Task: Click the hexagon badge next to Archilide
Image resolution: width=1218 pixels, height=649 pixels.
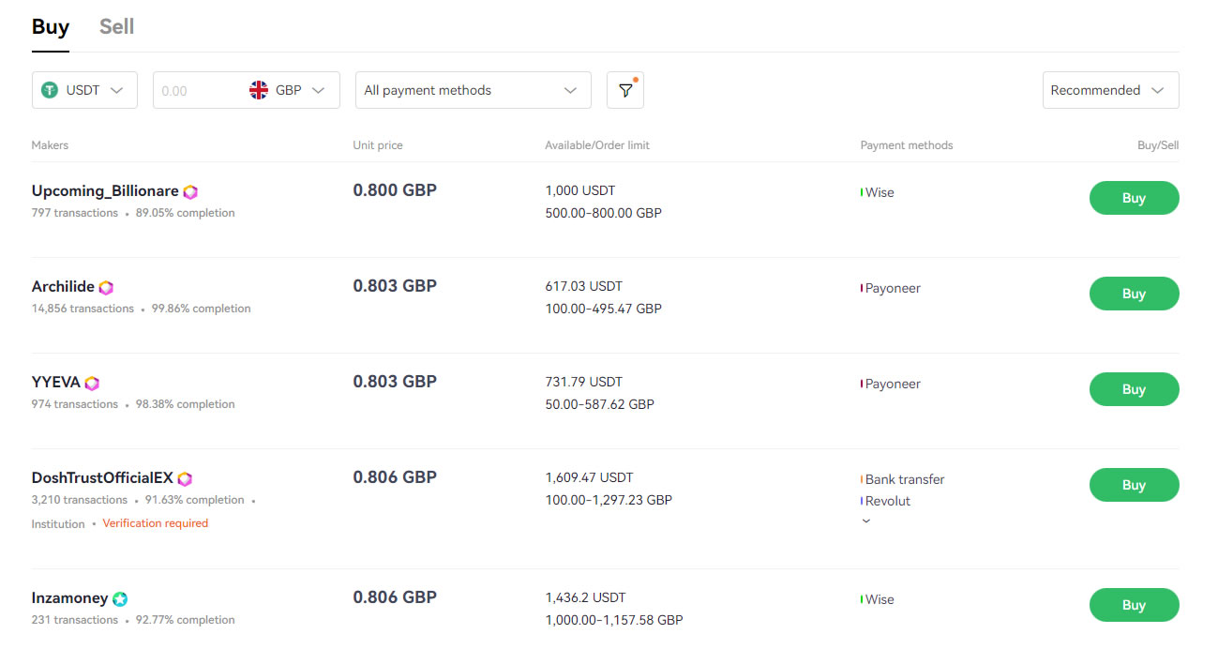Action: [x=105, y=286]
